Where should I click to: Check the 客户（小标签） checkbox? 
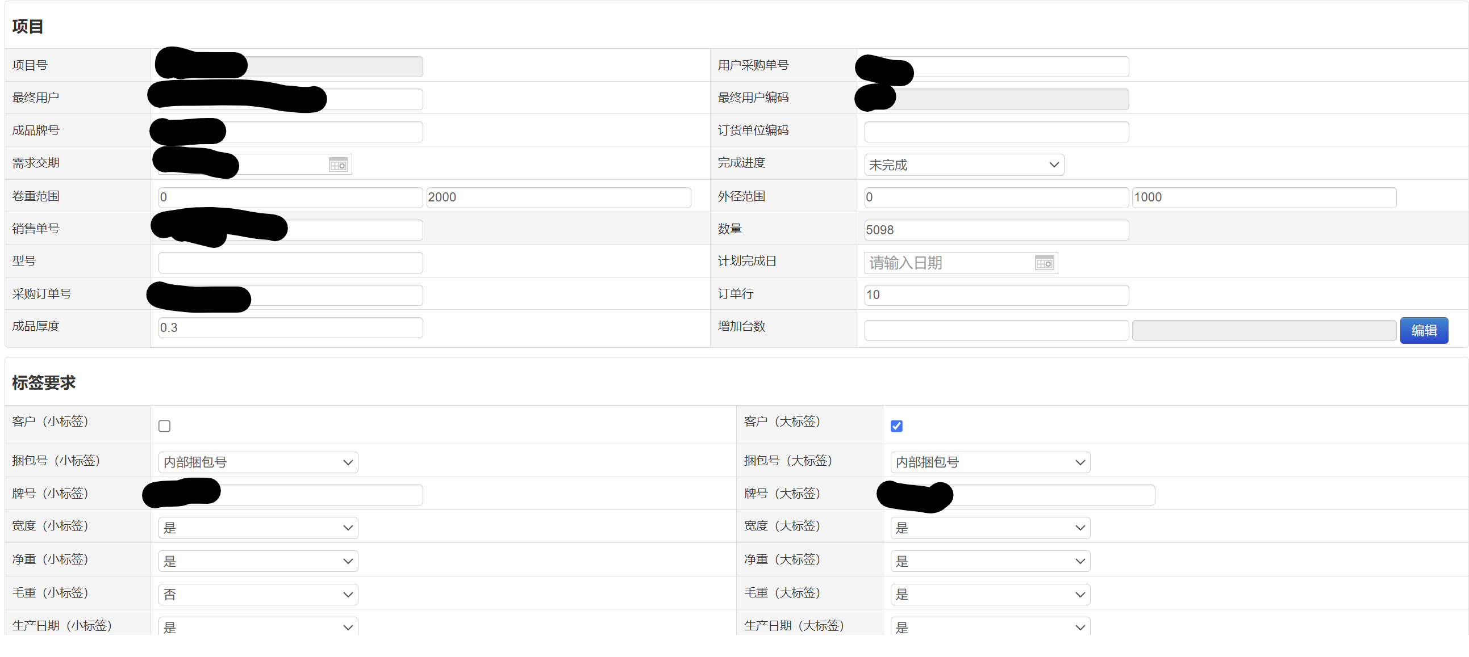[x=164, y=426]
